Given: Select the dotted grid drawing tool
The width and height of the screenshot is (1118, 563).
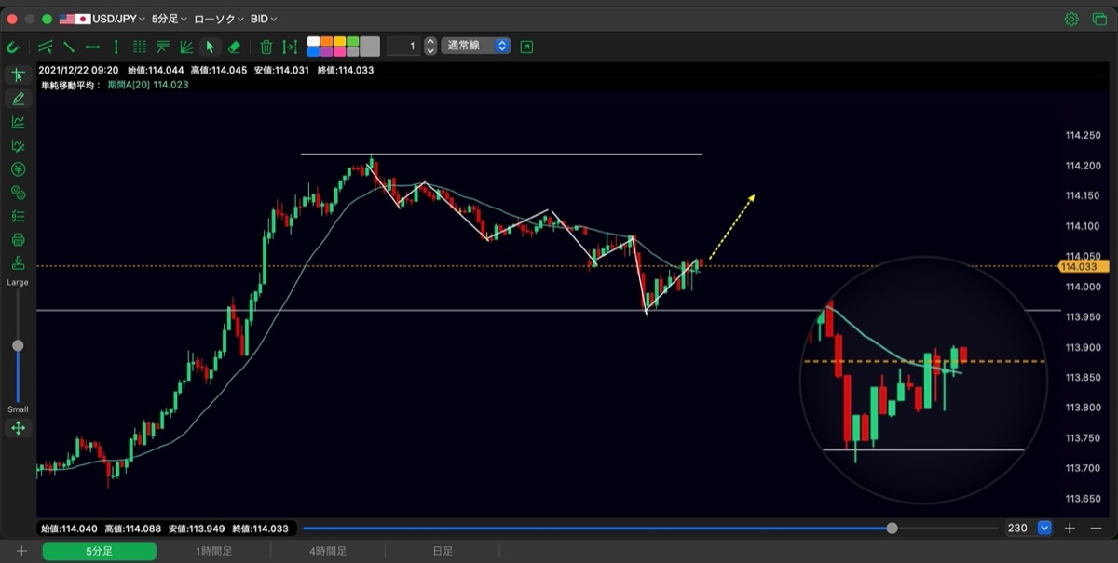Looking at the screenshot, I should [140, 47].
